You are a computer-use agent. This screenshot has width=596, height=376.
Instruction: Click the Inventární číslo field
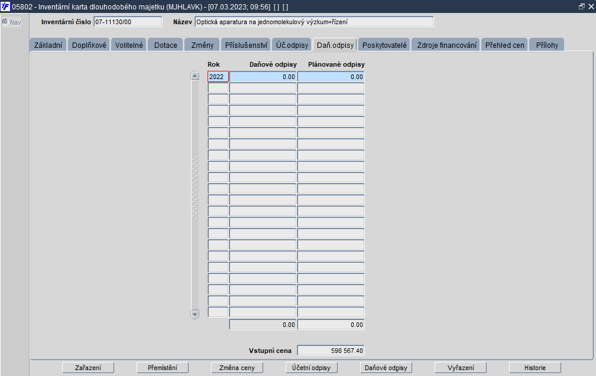pos(128,22)
